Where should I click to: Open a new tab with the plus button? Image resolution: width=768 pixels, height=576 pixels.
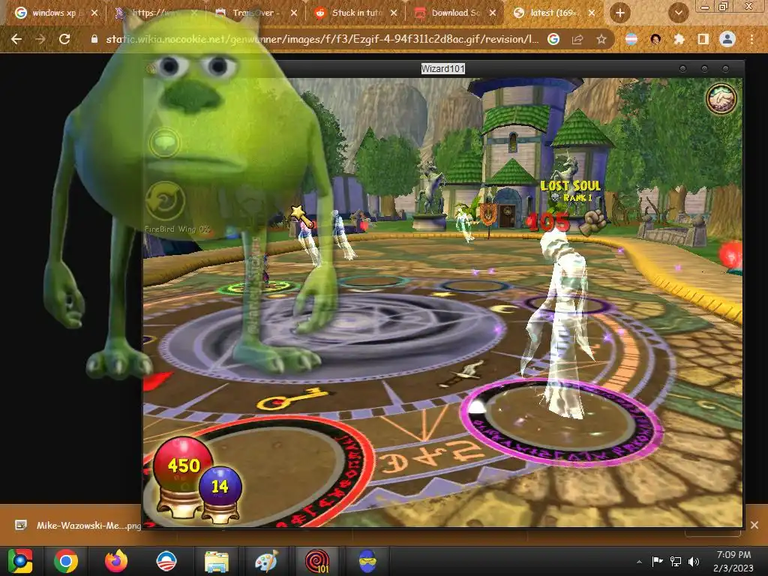coord(620,13)
